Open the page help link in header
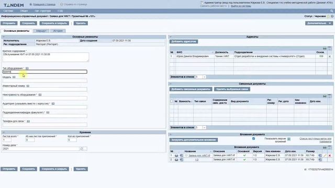335x188 pixels. [75, 4]
